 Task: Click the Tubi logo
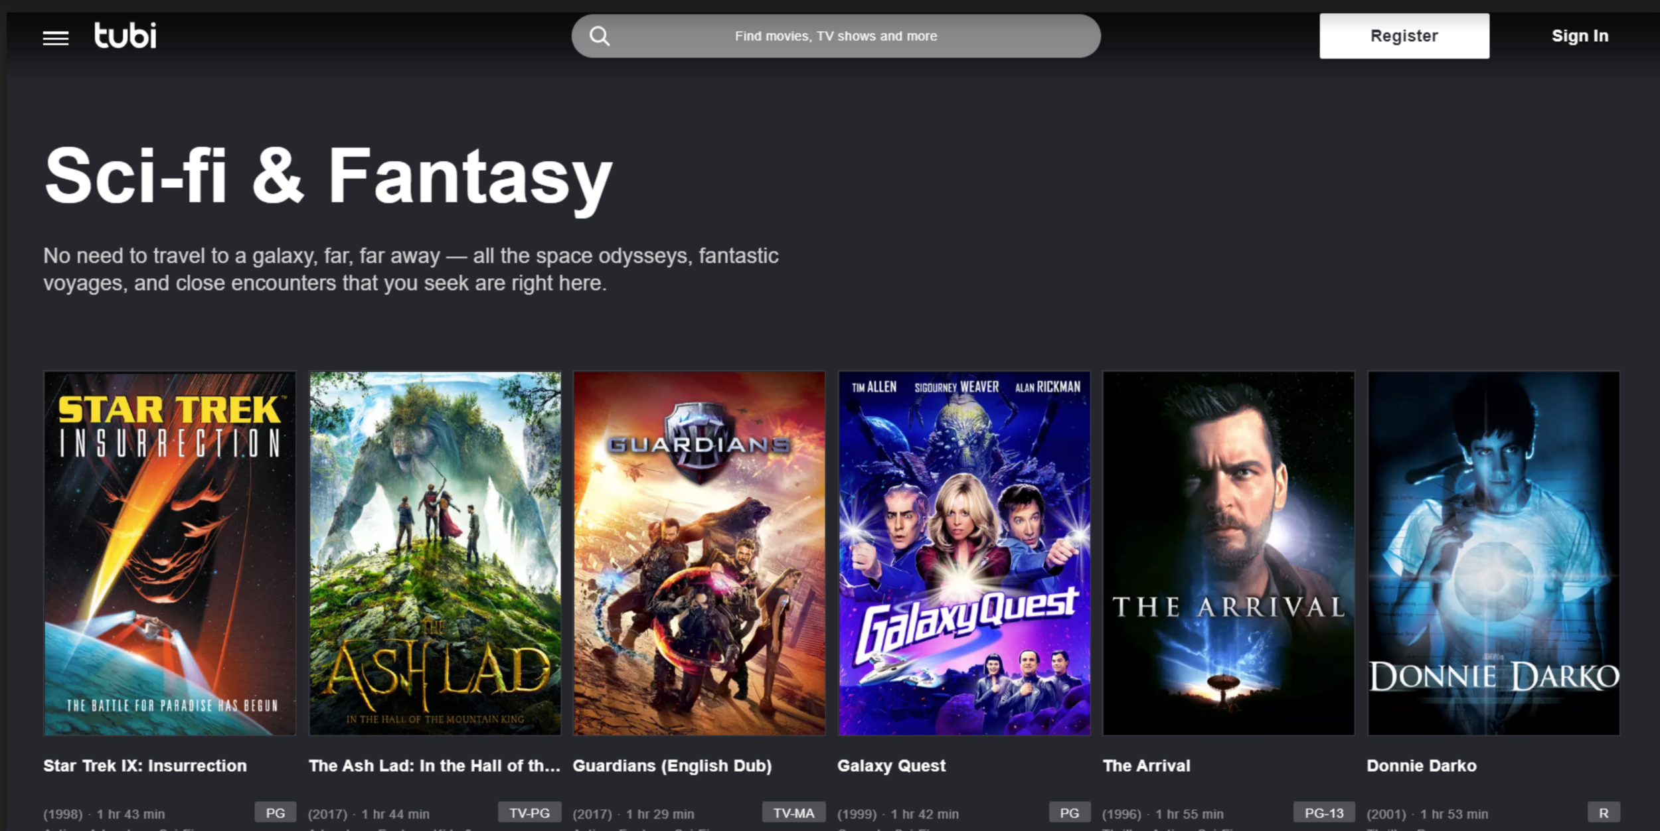(x=125, y=35)
